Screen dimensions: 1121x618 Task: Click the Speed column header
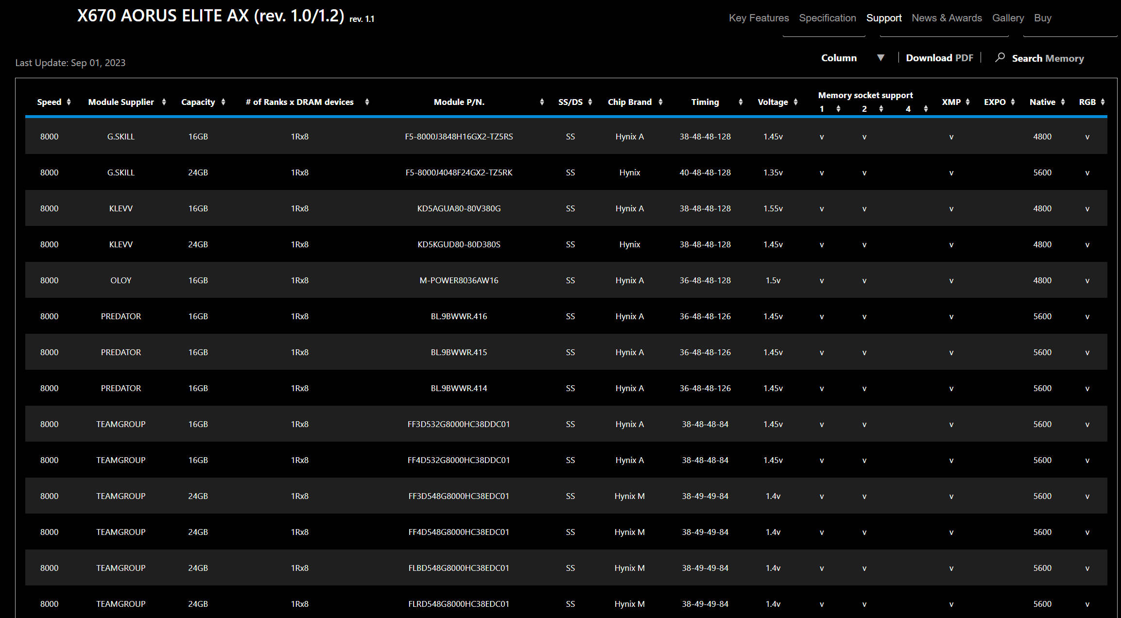click(x=50, y=102)
